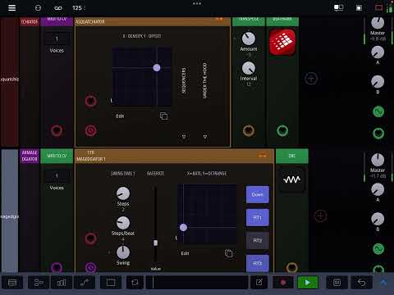
Task: Add module with bottom track plus circle
Action: point(320,216)
